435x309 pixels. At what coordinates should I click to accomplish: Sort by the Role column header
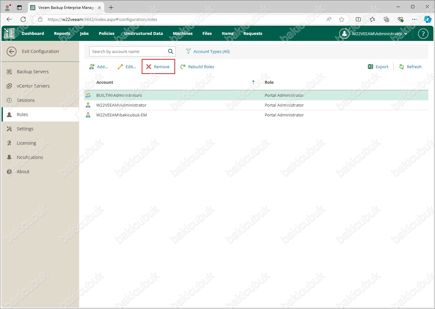269,82
